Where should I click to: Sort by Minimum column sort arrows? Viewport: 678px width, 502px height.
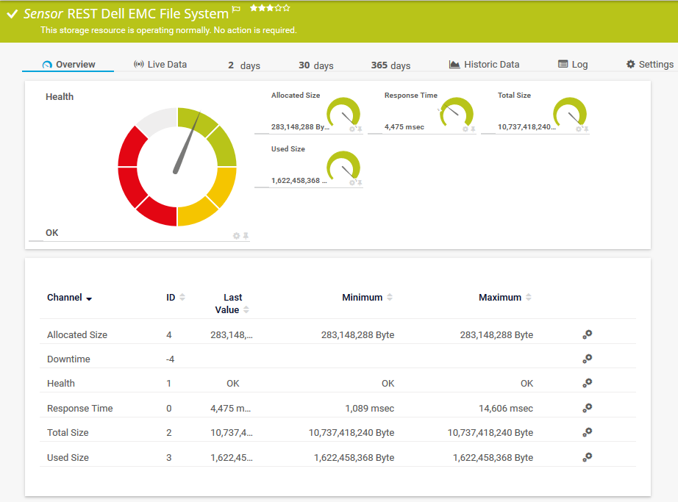click(x=390, y=298)
